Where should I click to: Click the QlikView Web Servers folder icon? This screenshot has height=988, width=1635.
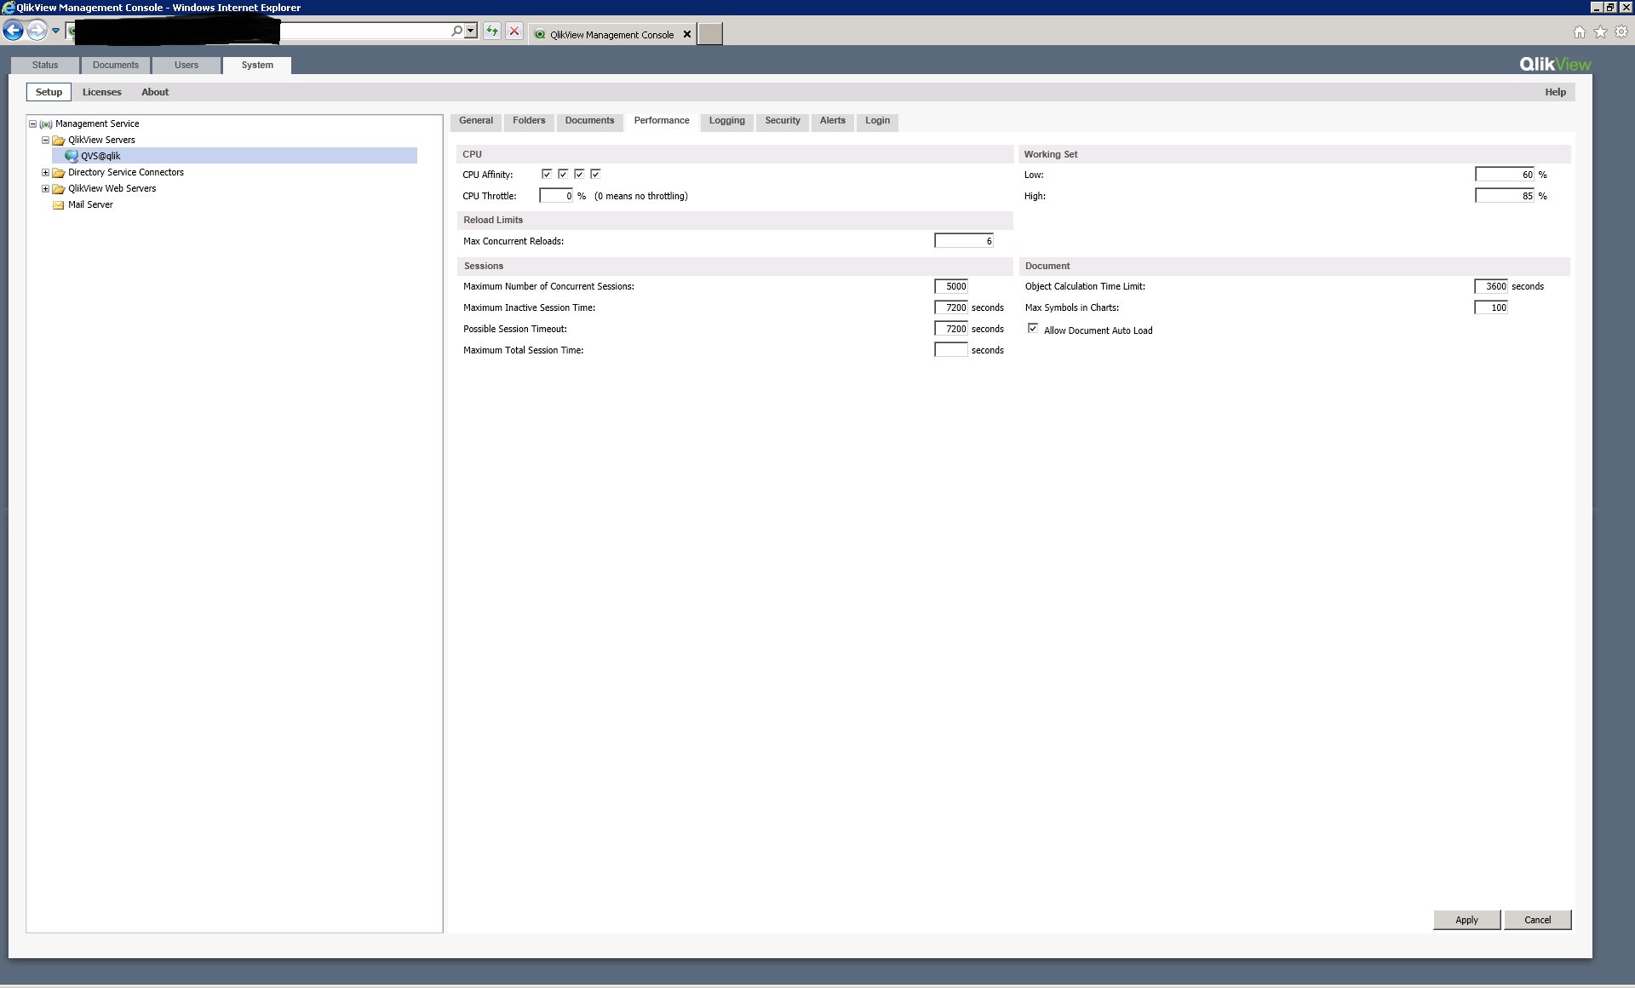[59, 189]
